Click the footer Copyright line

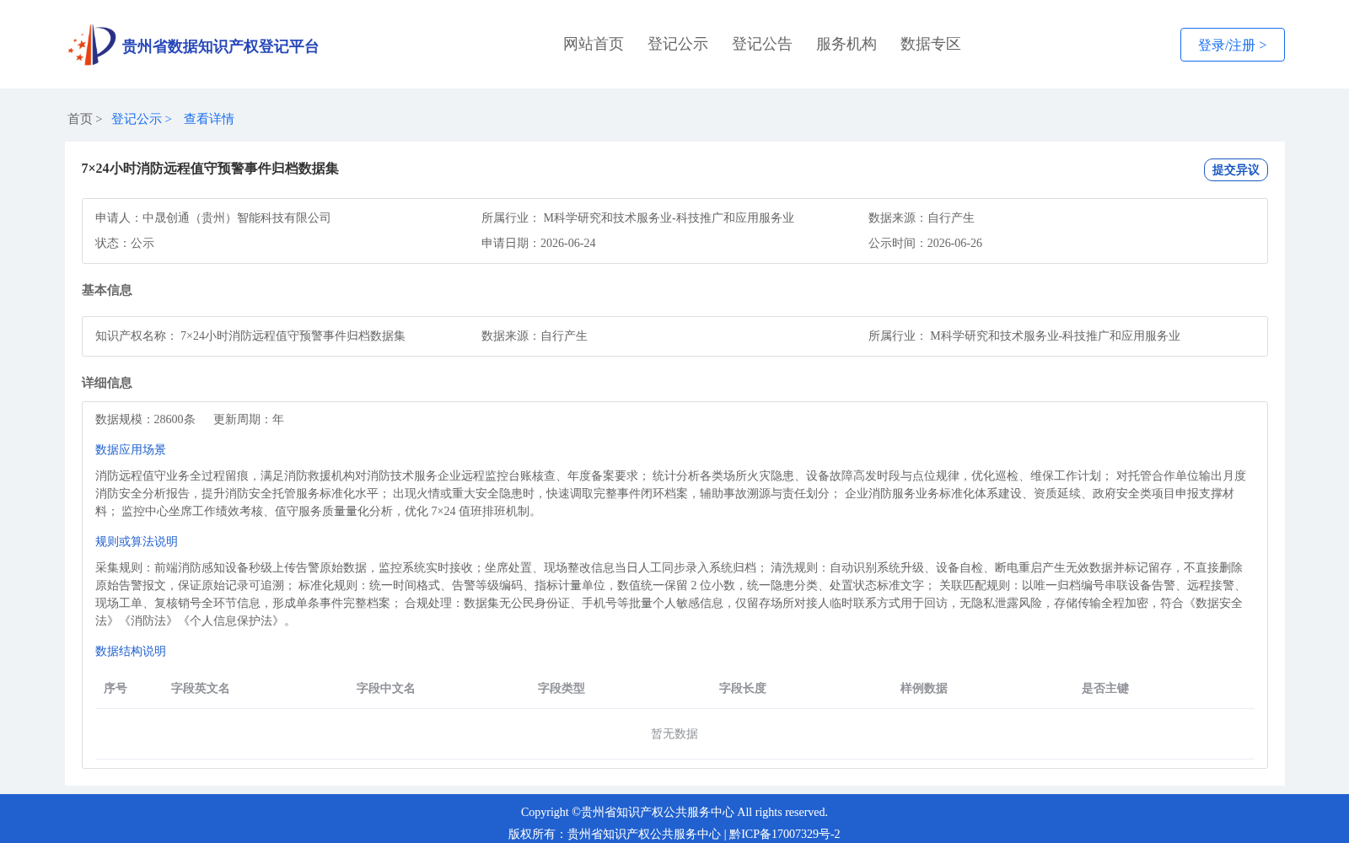point(674,812)
